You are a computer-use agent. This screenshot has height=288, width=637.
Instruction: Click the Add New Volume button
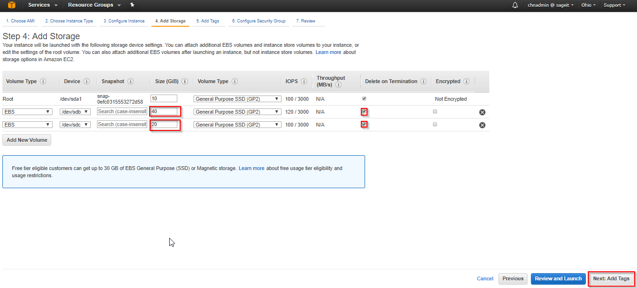click(x=27, y=140)
